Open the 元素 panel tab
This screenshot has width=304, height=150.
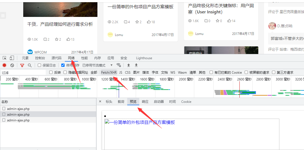click(x=25, y=58)
